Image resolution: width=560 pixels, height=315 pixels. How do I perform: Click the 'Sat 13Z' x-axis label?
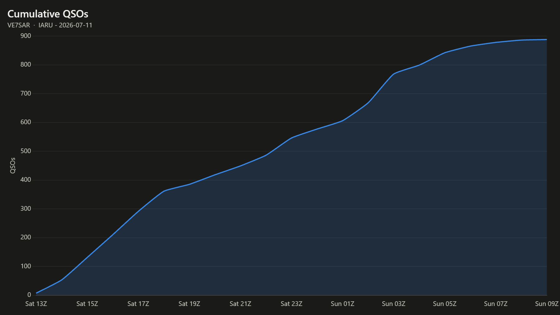pos(36,304)
